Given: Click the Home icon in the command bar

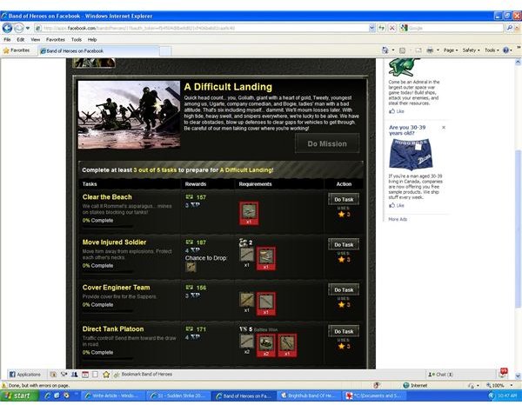Looking at the screenshot, I should (385, 50).
